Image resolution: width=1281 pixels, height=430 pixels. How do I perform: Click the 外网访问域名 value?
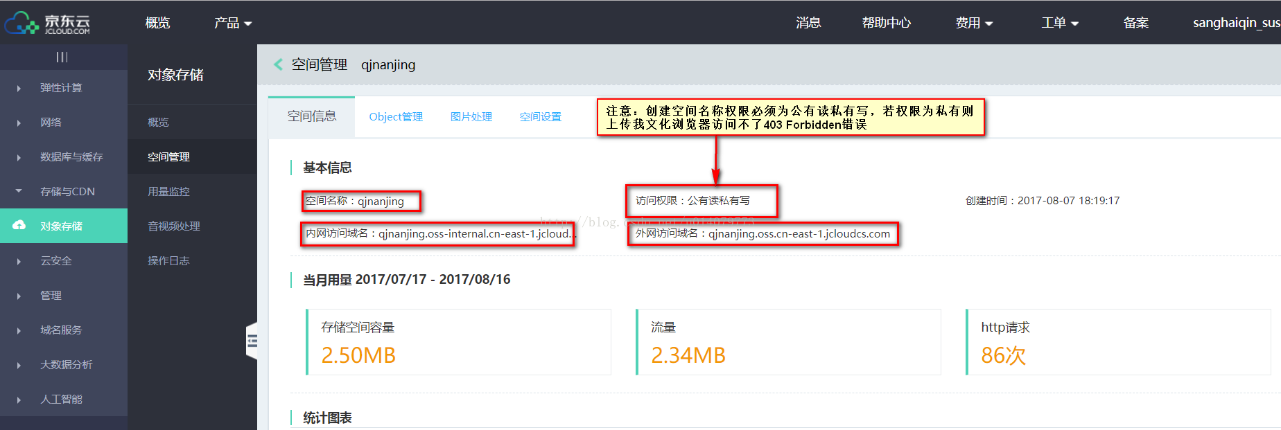click(x=799, y=233)
